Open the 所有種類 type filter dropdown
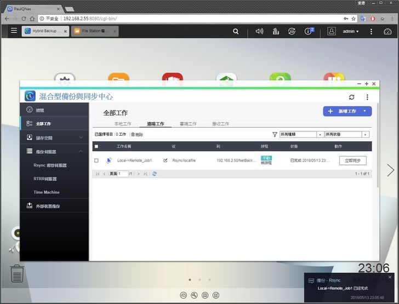The image size is (399, 304). click(301, 134)
